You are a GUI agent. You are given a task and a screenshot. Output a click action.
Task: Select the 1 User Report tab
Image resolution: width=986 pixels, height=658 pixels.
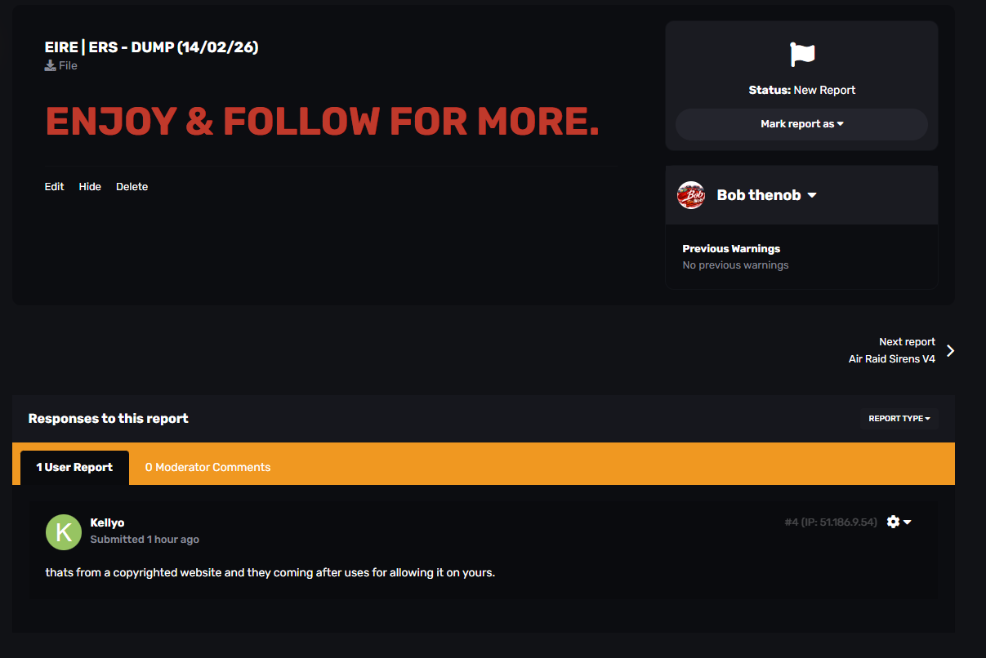coord(74,468)
